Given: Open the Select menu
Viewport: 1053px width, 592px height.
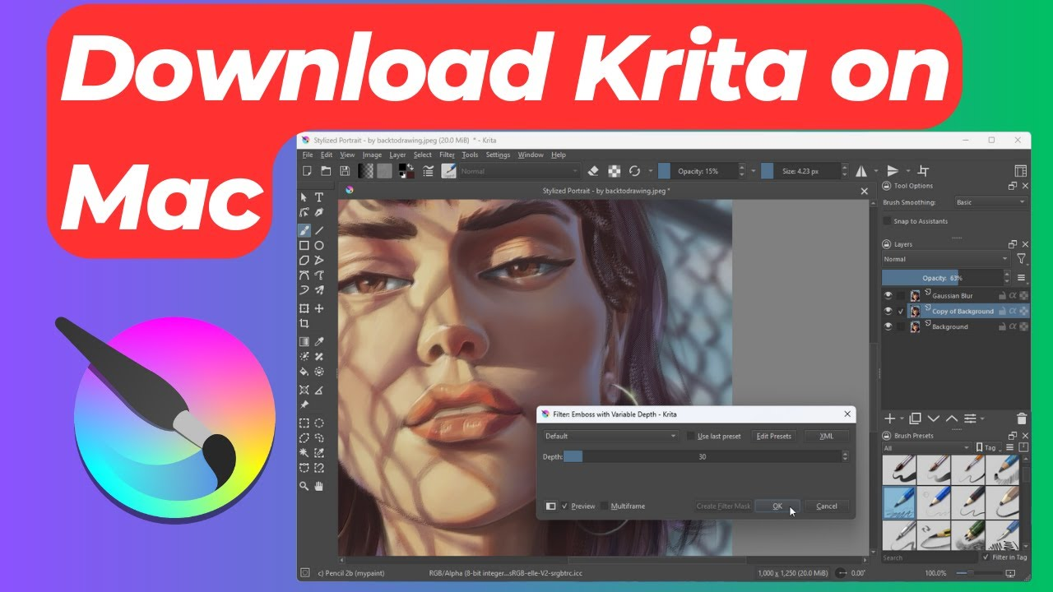Looking at the screenshot, I should [423, 155].
